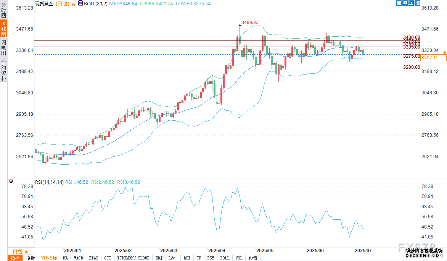Image resolution: width=447 pixels, height=261 pixels.
Task: Select the VOL indicator
Action: [239, 258]
